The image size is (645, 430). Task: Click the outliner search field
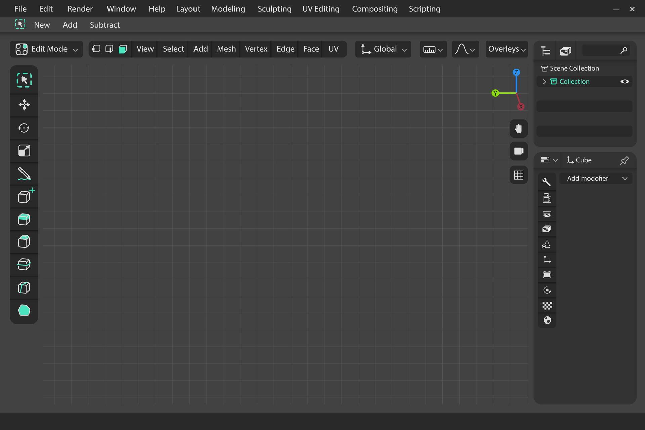[x=605, y=50]
